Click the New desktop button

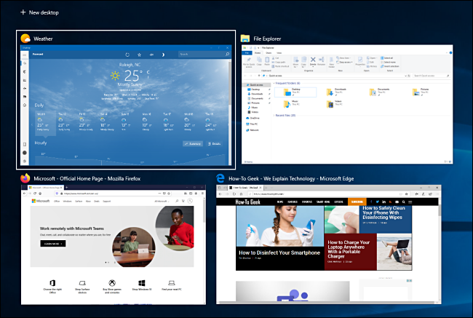tap(39, 12)
